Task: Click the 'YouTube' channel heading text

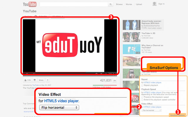Action: (30, 11)
